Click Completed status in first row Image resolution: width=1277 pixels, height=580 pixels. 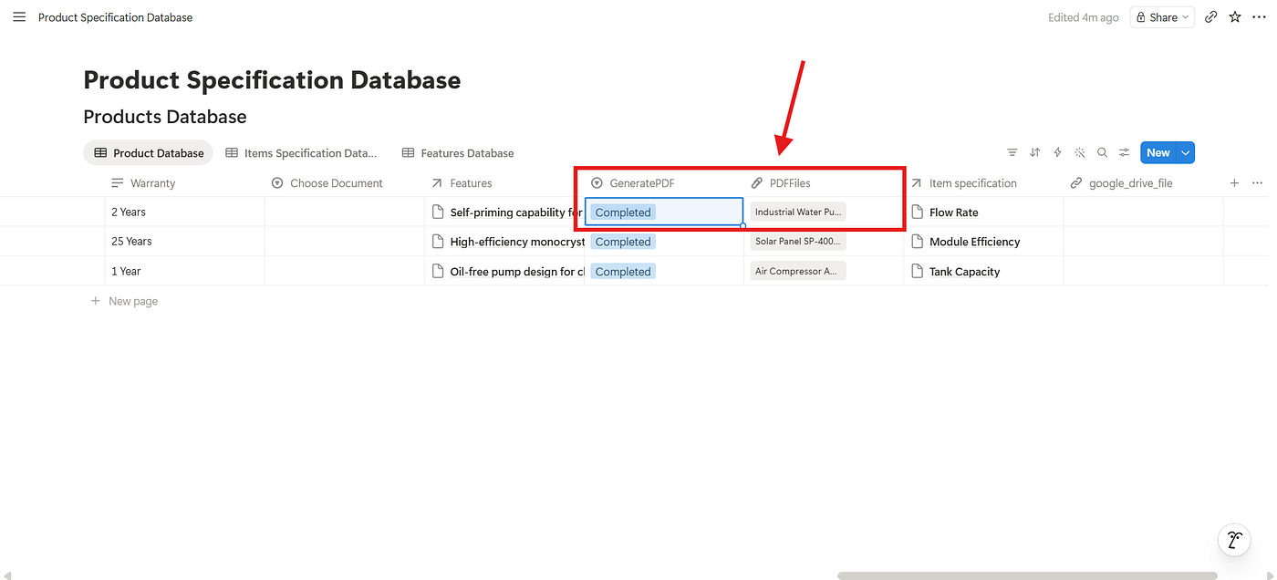click(x=623, y=212)
